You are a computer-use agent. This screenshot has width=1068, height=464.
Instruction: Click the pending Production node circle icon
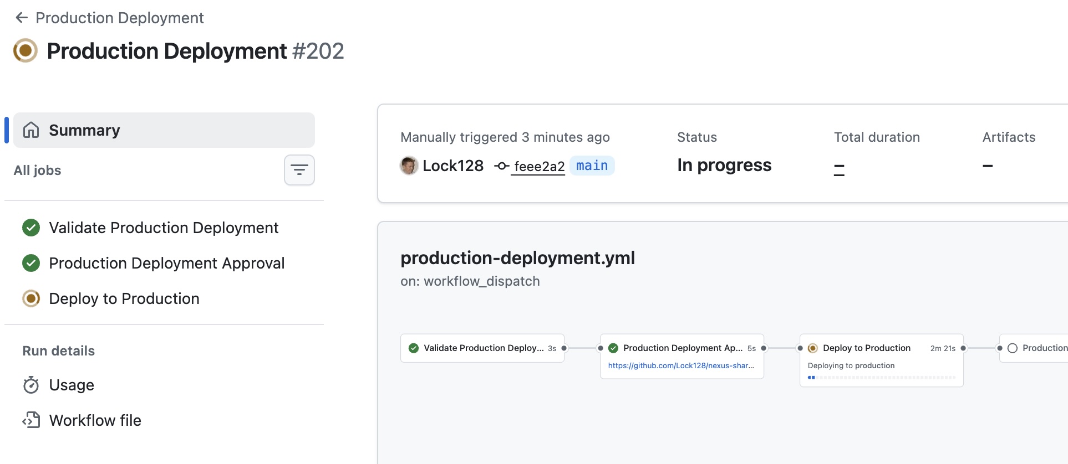1013,348
